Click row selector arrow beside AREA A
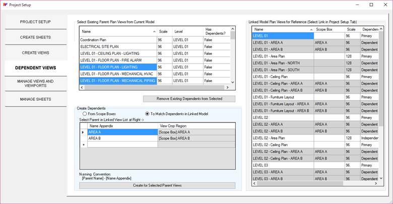The image size is (393, 204). coord(83,131)
